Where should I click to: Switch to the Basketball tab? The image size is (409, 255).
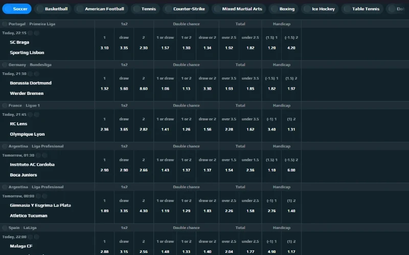click(53, 9)
